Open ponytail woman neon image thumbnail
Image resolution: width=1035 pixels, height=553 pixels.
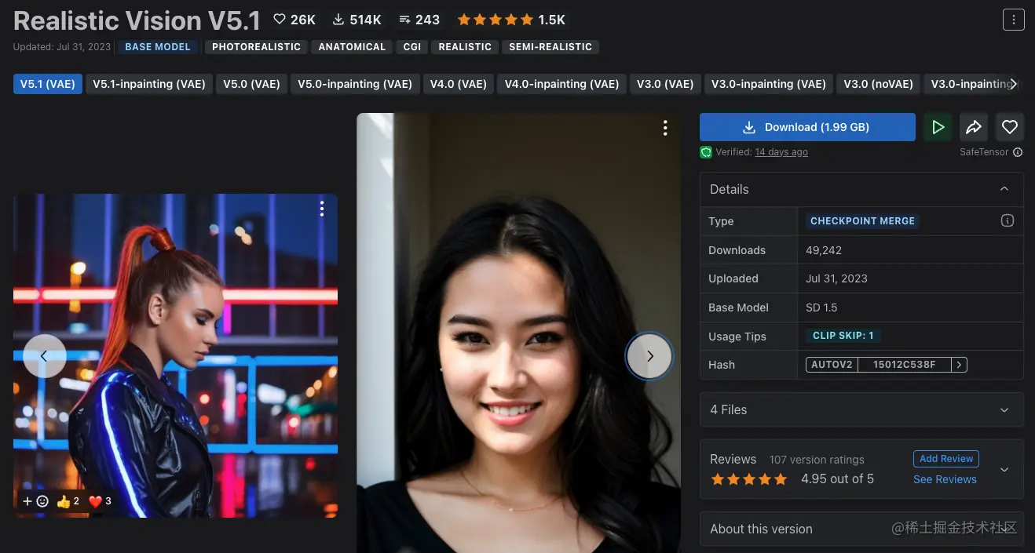tap(175, 355)
